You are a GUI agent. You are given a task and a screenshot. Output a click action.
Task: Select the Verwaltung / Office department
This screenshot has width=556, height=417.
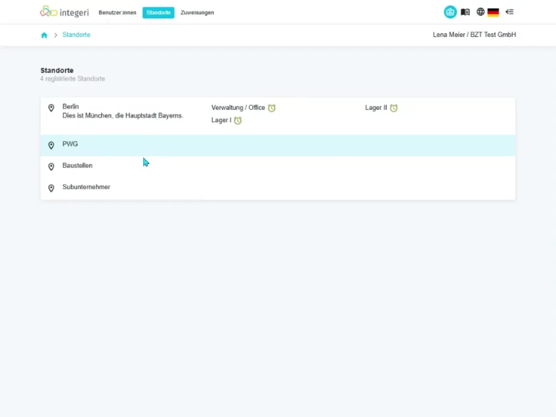click(238, 108)
